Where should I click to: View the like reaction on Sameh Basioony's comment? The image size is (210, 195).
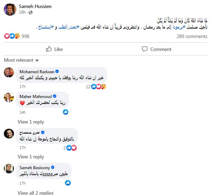68,183
